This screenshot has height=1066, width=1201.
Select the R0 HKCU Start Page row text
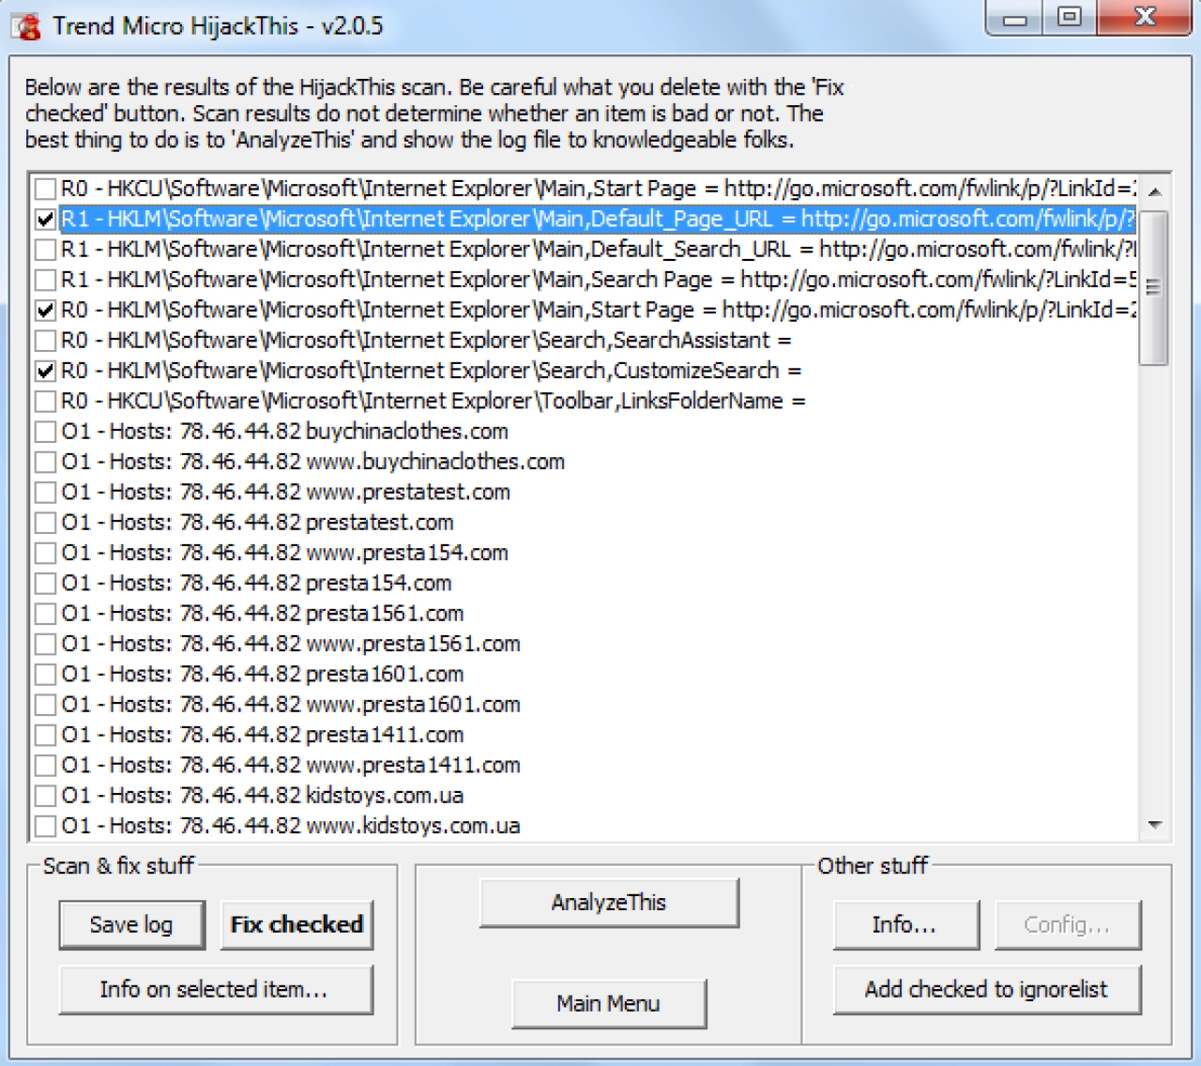598,189
